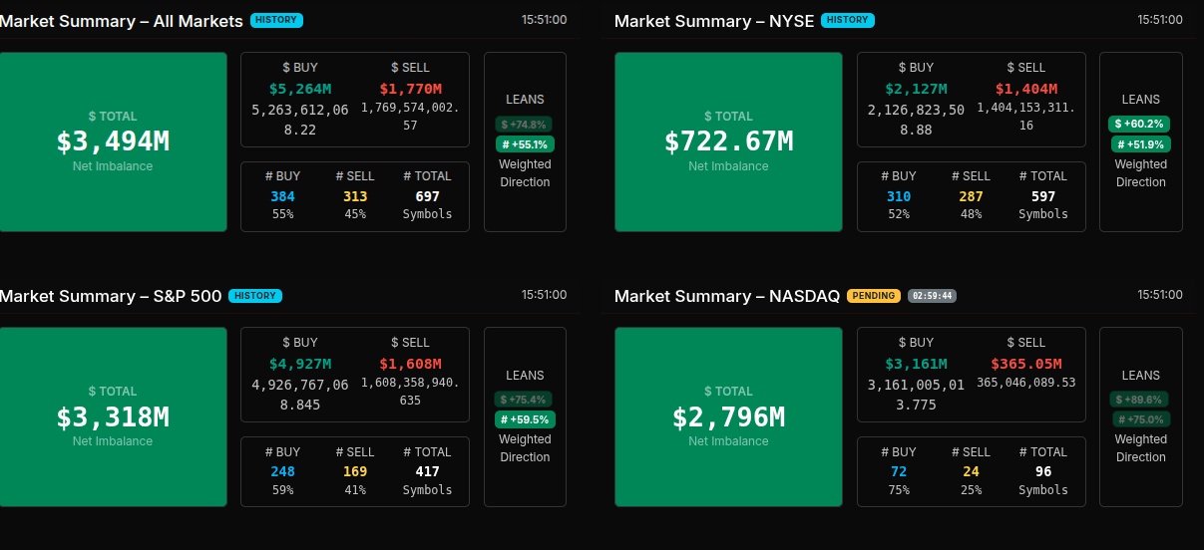Open the S&P 500 HISTORY badge
The width and height of the screenshot is (1204, 550).
[255, 296]
